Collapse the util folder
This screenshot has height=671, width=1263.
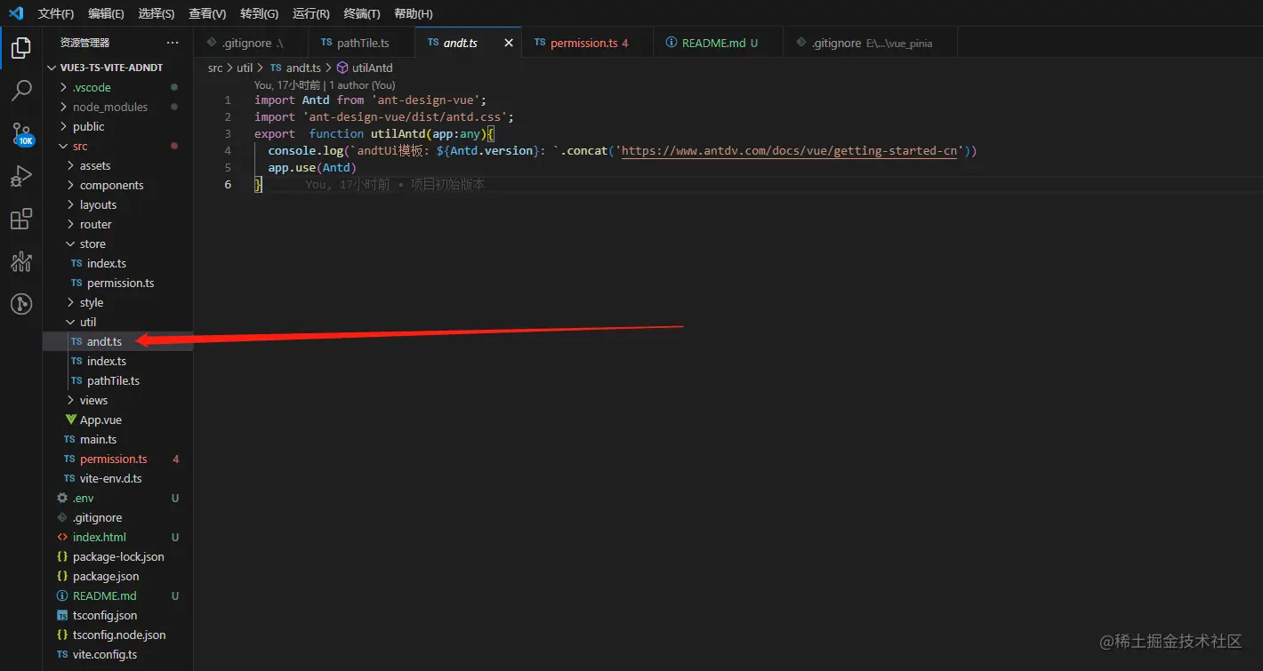pyautogui.click(x=70, y=322)
